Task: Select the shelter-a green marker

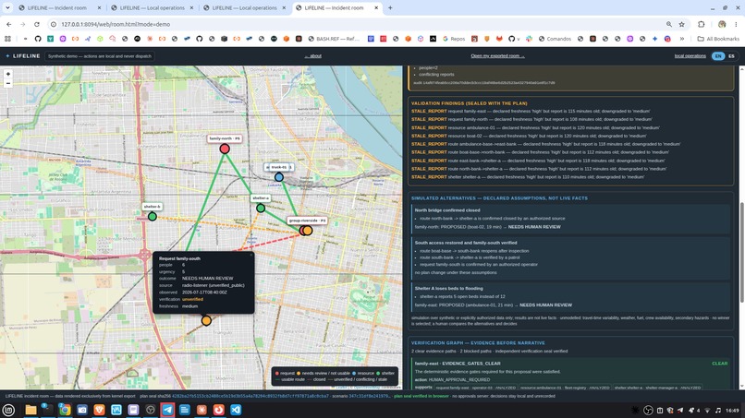Action: coord(261,208)
